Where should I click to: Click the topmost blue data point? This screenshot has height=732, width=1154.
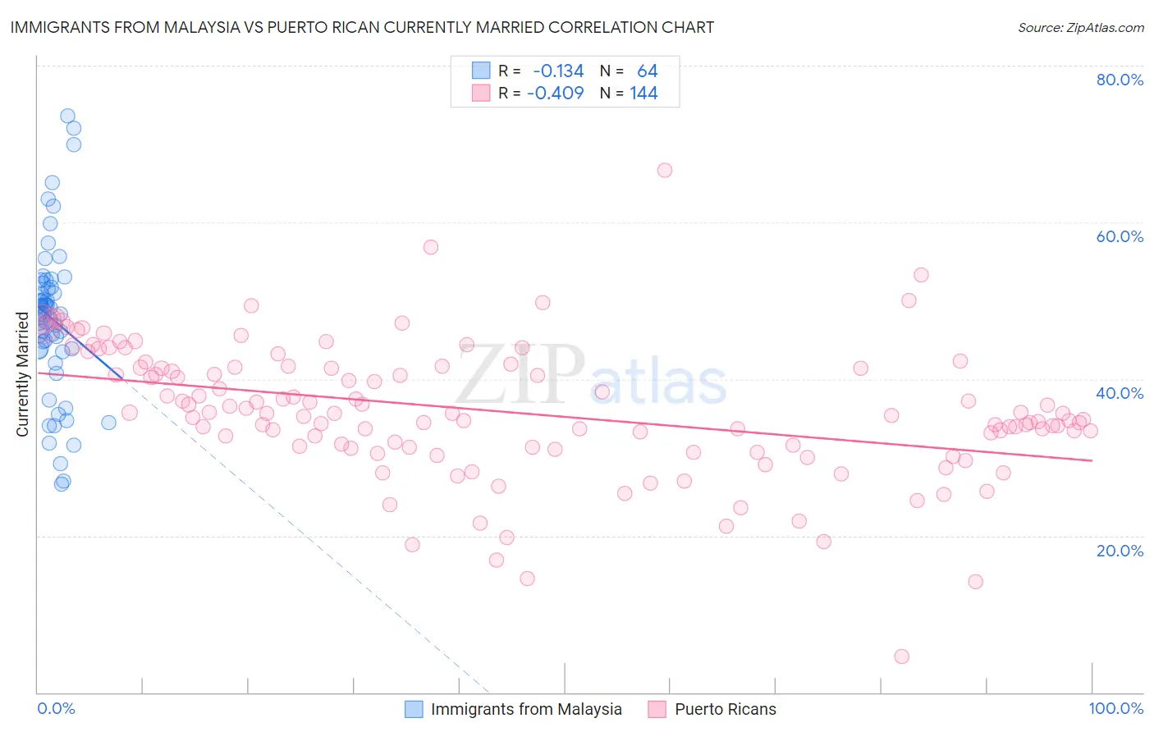68,116
